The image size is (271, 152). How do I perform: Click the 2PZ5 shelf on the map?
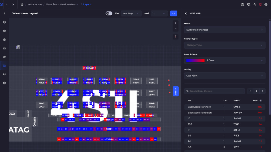[x=152, y=79]
